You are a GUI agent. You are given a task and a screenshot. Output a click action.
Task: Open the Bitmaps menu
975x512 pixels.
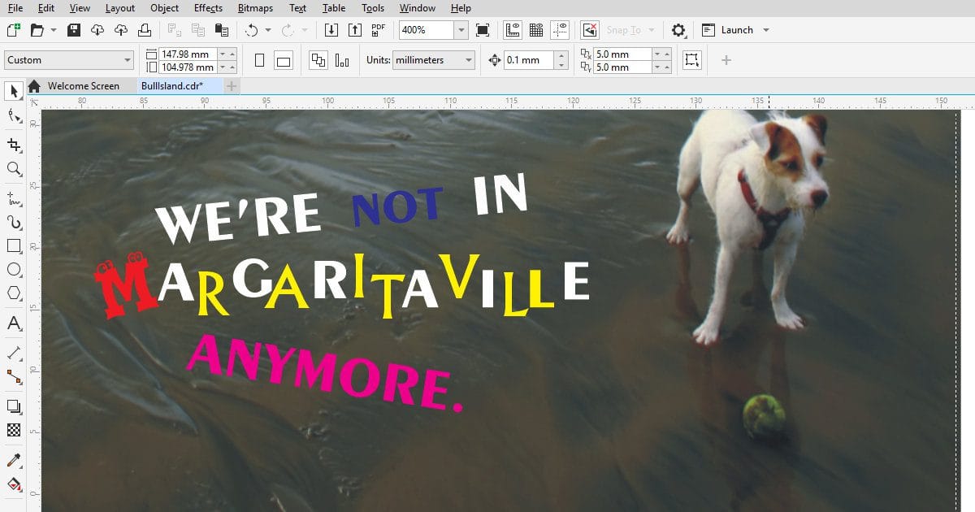click(254, 8)
